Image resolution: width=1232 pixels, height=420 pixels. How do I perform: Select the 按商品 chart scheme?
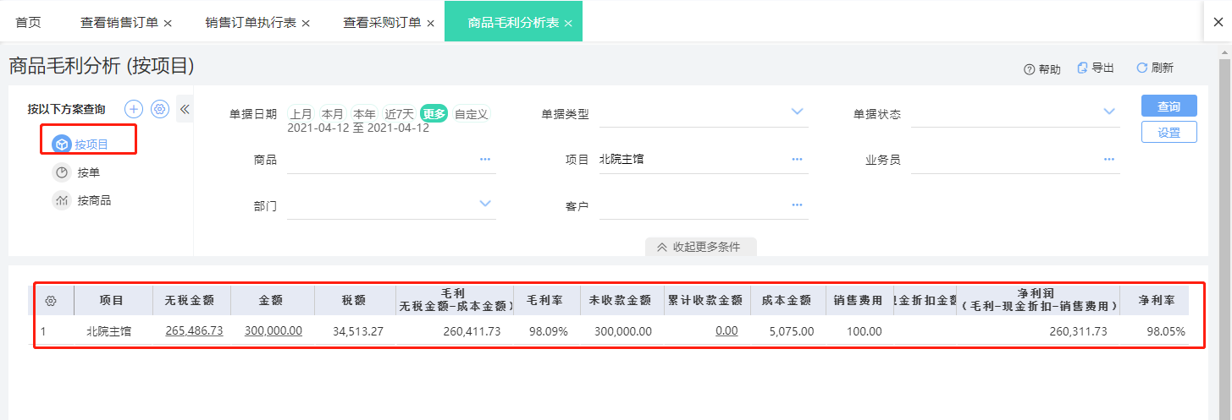pyautogui.click(x=62, y=200)
